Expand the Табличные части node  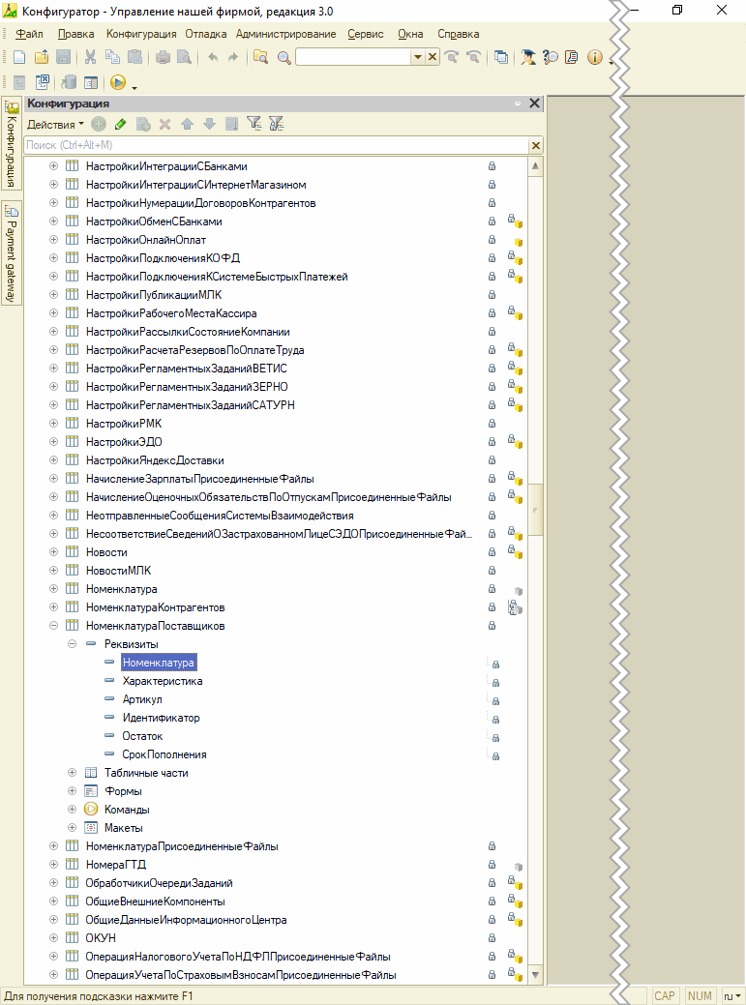point(73,773)
